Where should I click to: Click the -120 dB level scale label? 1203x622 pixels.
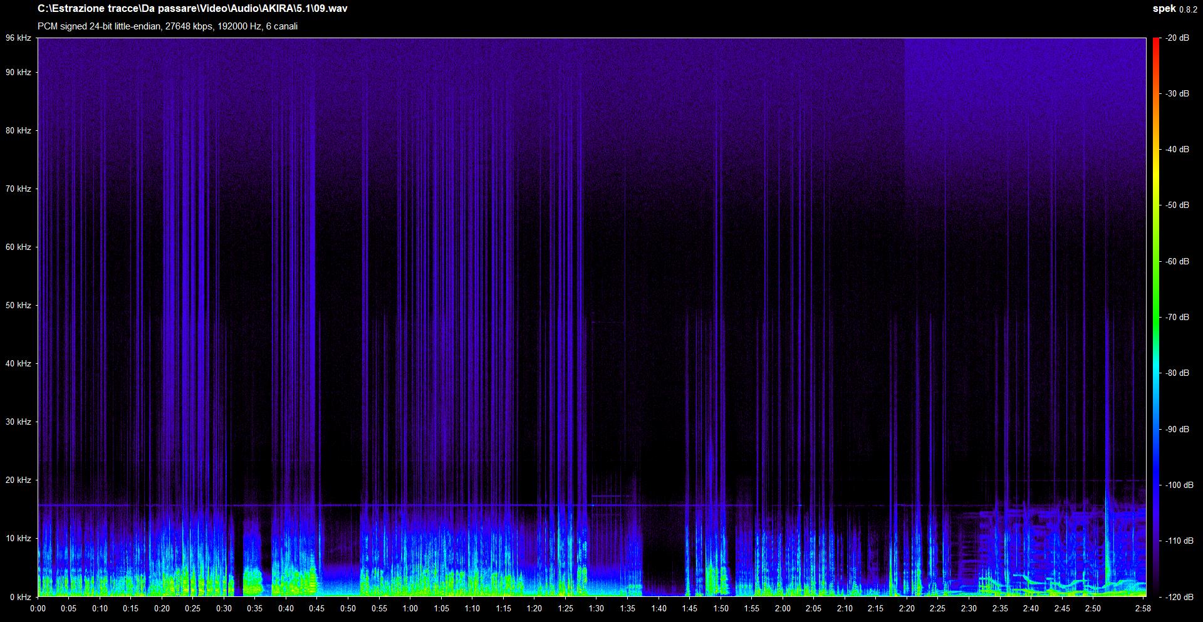pyautogui.click(x=1179, y=597)
